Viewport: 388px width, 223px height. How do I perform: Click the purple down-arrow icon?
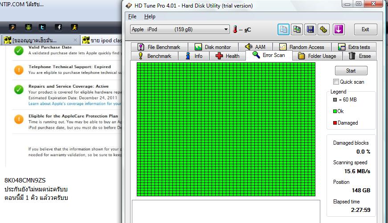pyautogui.click(x=339, y=29)
